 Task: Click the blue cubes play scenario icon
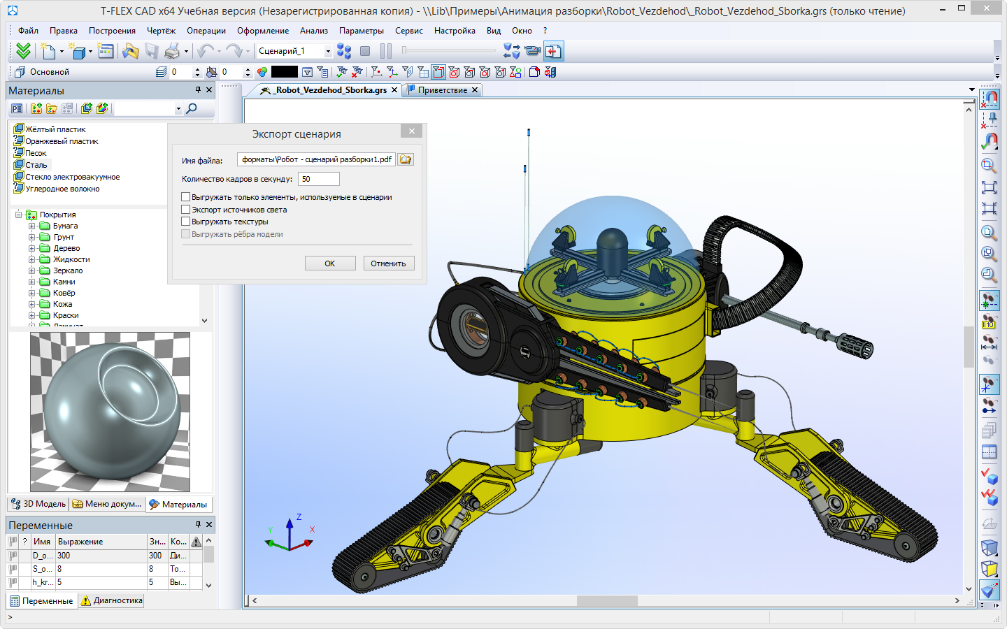[x=344, y=51]
